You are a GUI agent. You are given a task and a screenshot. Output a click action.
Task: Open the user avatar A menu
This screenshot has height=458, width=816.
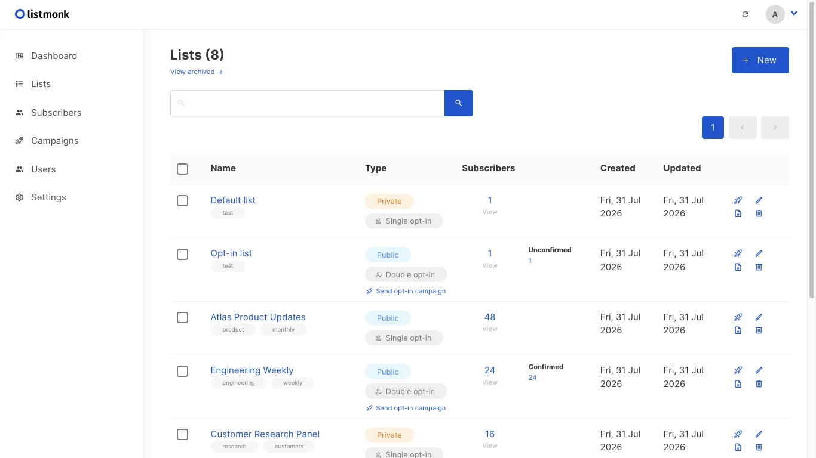pos(775,14)
